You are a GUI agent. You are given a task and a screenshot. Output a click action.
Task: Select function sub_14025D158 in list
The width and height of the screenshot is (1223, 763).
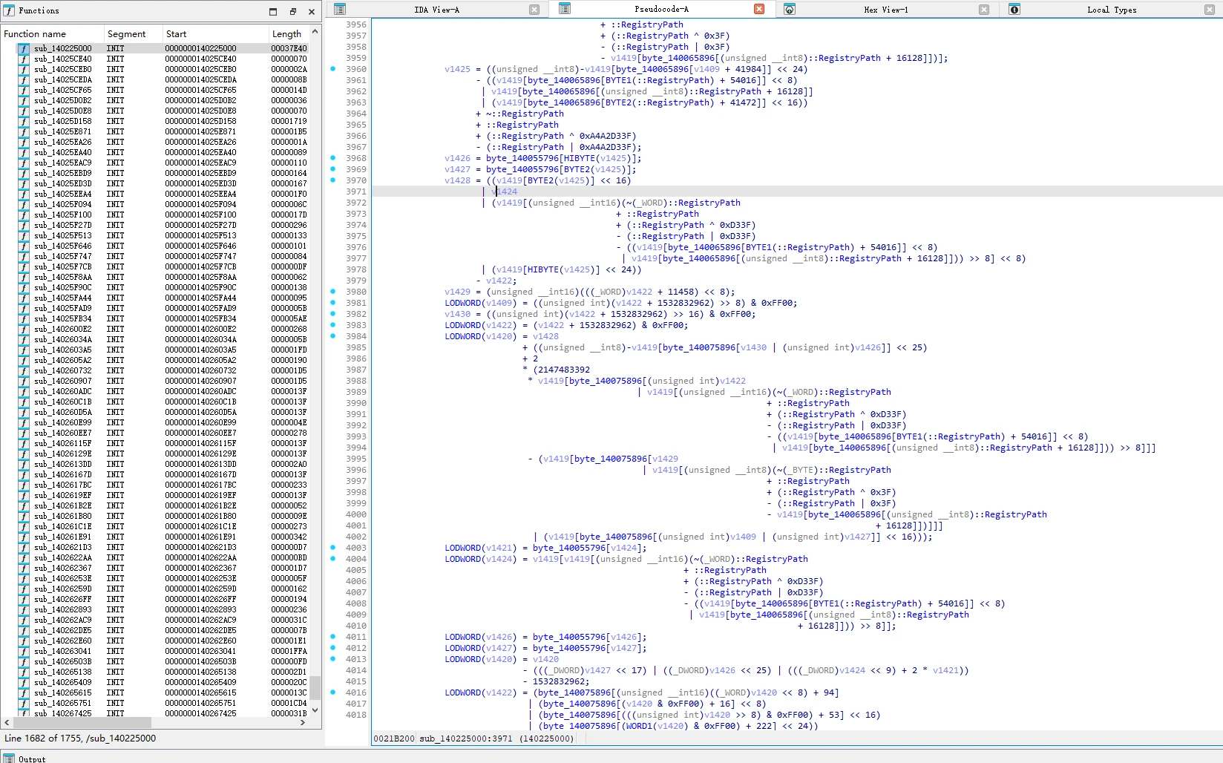tap(162, 121)
